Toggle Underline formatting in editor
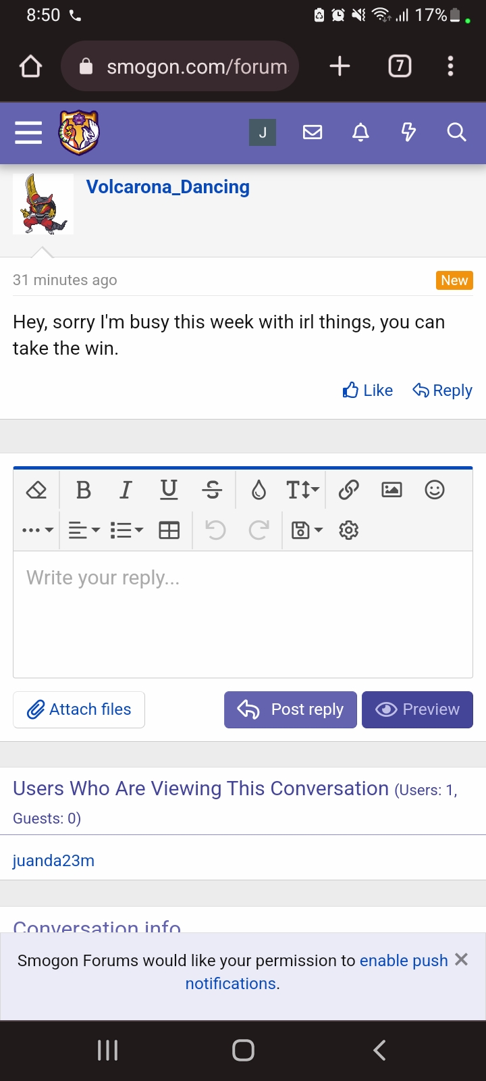The height and width of the screenshot is (1081, 486). tap(169, 490)
